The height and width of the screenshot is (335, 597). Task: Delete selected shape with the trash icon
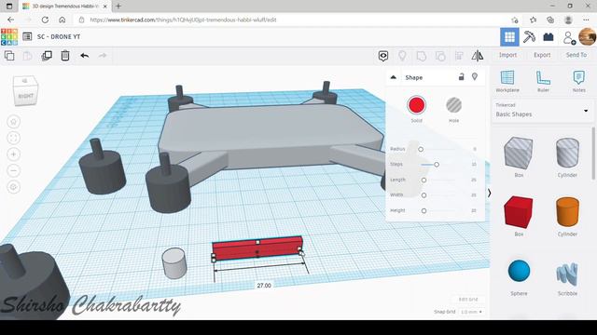click(65, 56)
